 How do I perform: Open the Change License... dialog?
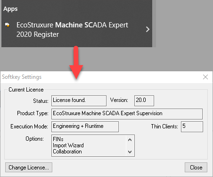pos(29,168)
